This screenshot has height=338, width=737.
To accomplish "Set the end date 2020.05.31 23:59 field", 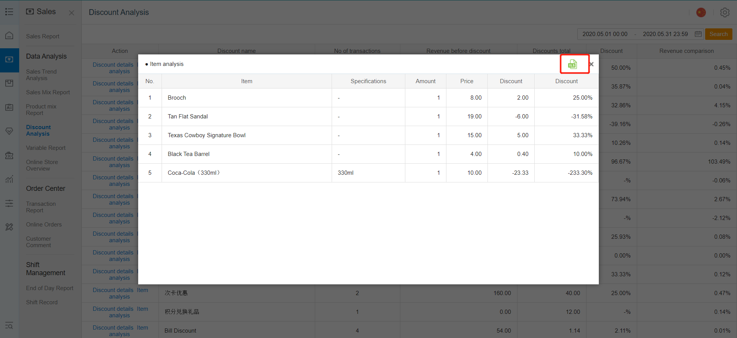I will click(665, 34).
